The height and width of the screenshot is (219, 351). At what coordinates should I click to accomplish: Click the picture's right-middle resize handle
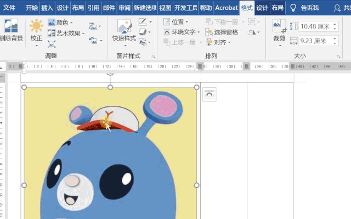196,185
